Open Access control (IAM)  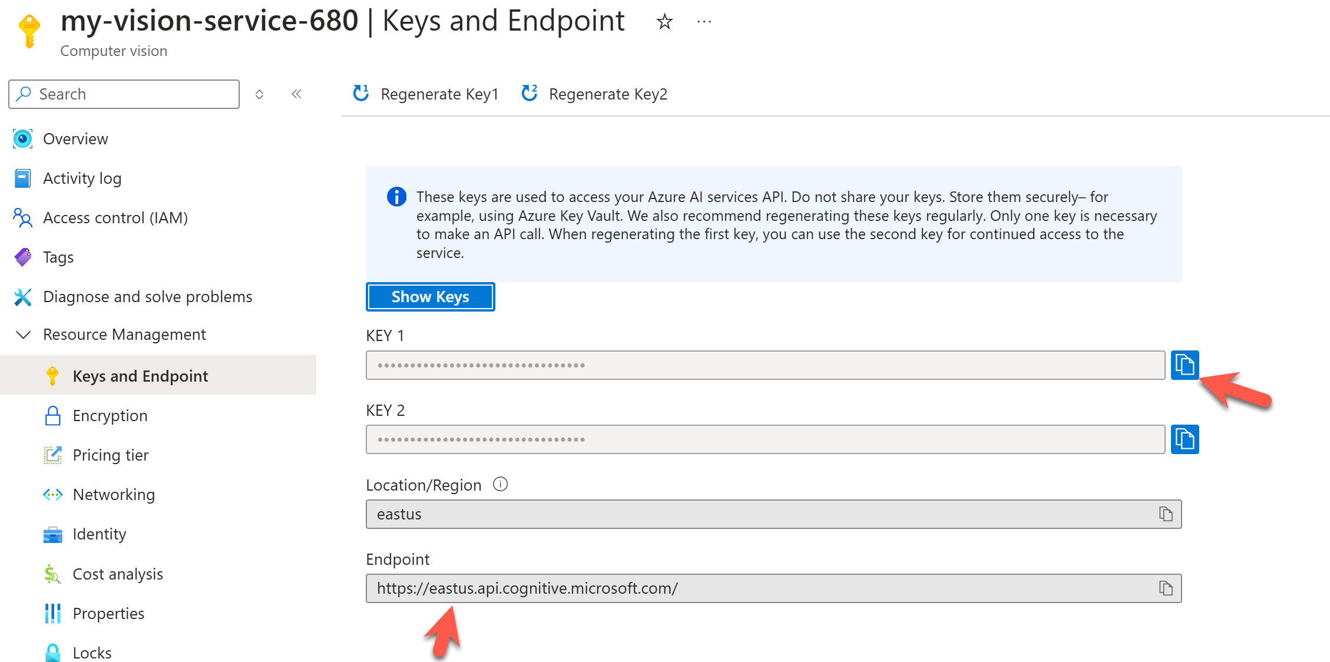click(115, 218)
